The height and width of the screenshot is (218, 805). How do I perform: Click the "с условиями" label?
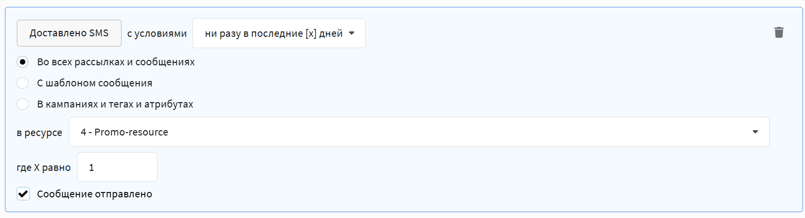click(157, 33)
